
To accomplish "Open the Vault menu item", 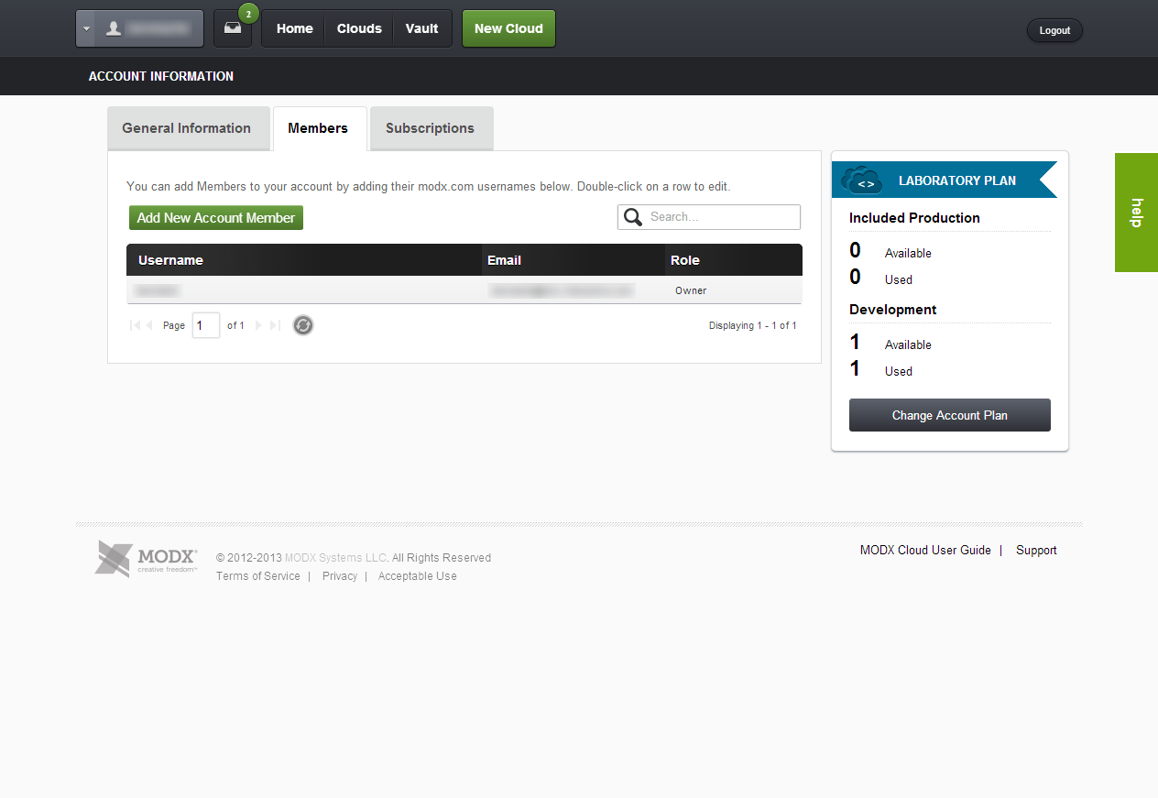I will [x=421, y=28].
